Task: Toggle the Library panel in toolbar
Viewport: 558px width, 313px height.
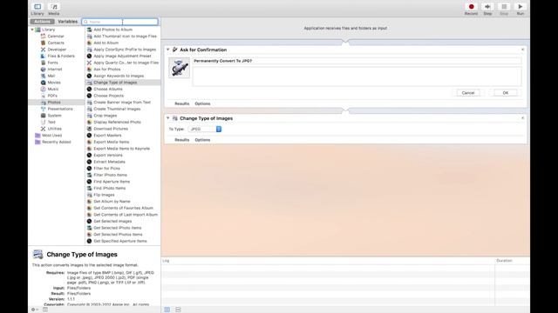Action: (37, 9)
